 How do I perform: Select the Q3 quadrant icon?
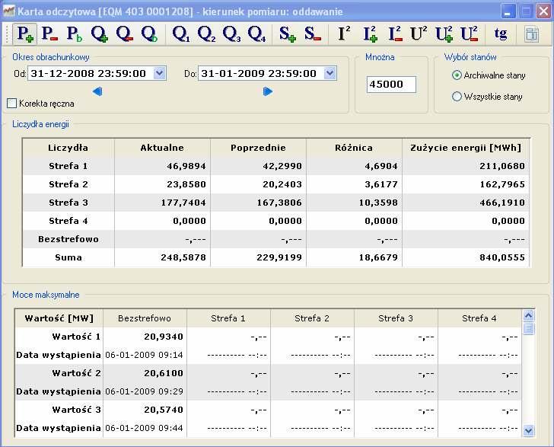(231, 34)
